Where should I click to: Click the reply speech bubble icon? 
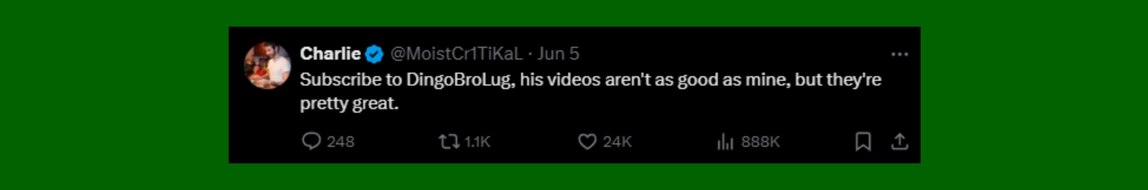tap(311, 141)
